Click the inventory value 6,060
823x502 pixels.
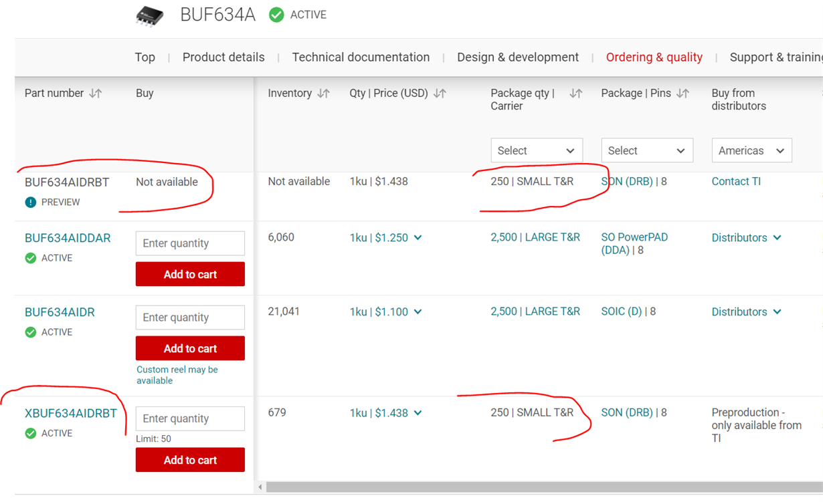pyautogui.click(x=281, y=237)
